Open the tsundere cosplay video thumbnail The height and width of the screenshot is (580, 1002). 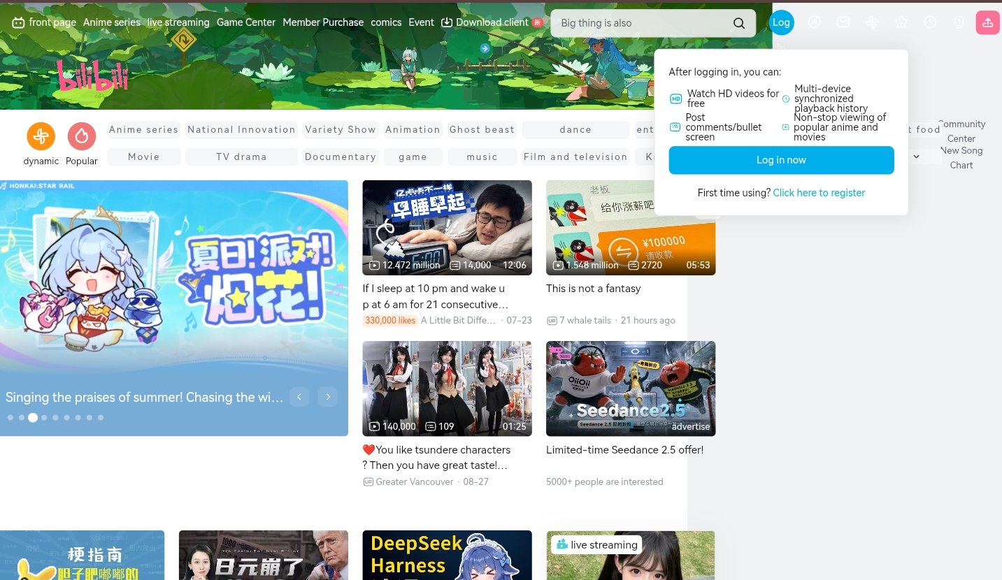tap(447, 389)
